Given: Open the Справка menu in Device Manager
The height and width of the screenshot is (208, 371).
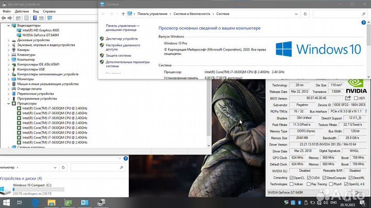Looking at the screenshot, I should 49,10.
